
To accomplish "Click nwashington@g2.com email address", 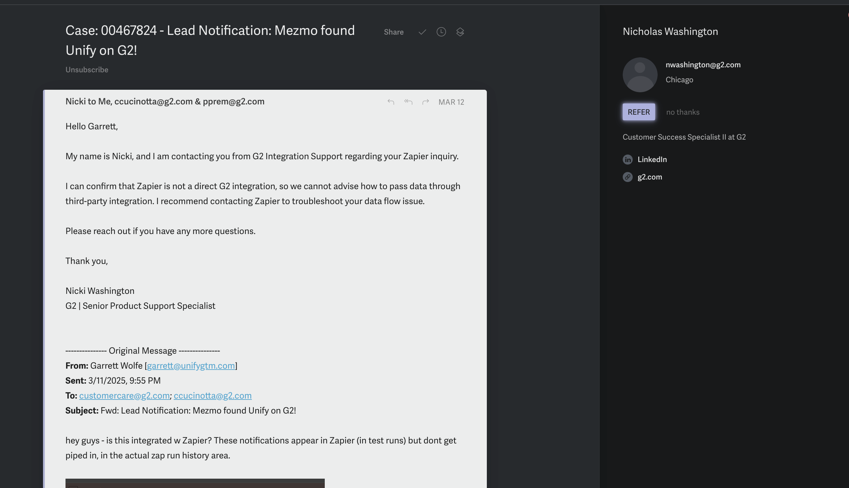I will (x=703, y=65).
